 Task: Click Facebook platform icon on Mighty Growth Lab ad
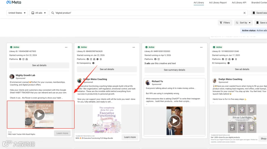pyautogui.click(x=20, y=59)
